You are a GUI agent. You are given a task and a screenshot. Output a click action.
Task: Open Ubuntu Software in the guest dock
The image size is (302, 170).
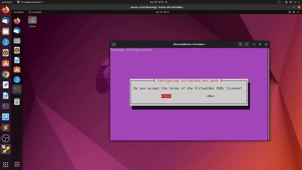click(x=17, y=69)
